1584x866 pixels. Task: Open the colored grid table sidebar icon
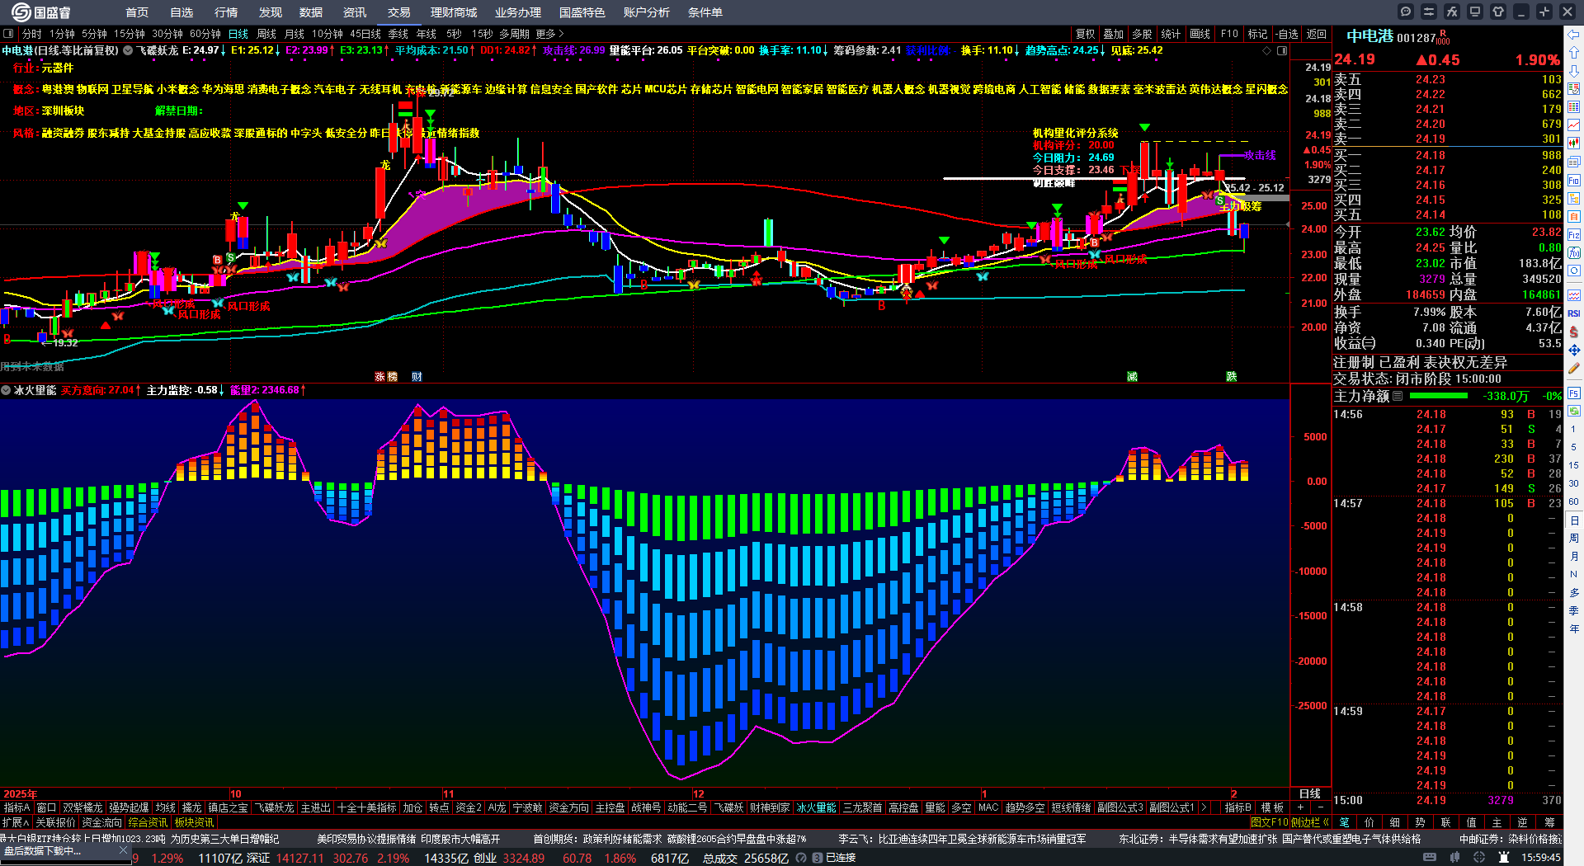pyautogui.click(x=1574, y=106)
